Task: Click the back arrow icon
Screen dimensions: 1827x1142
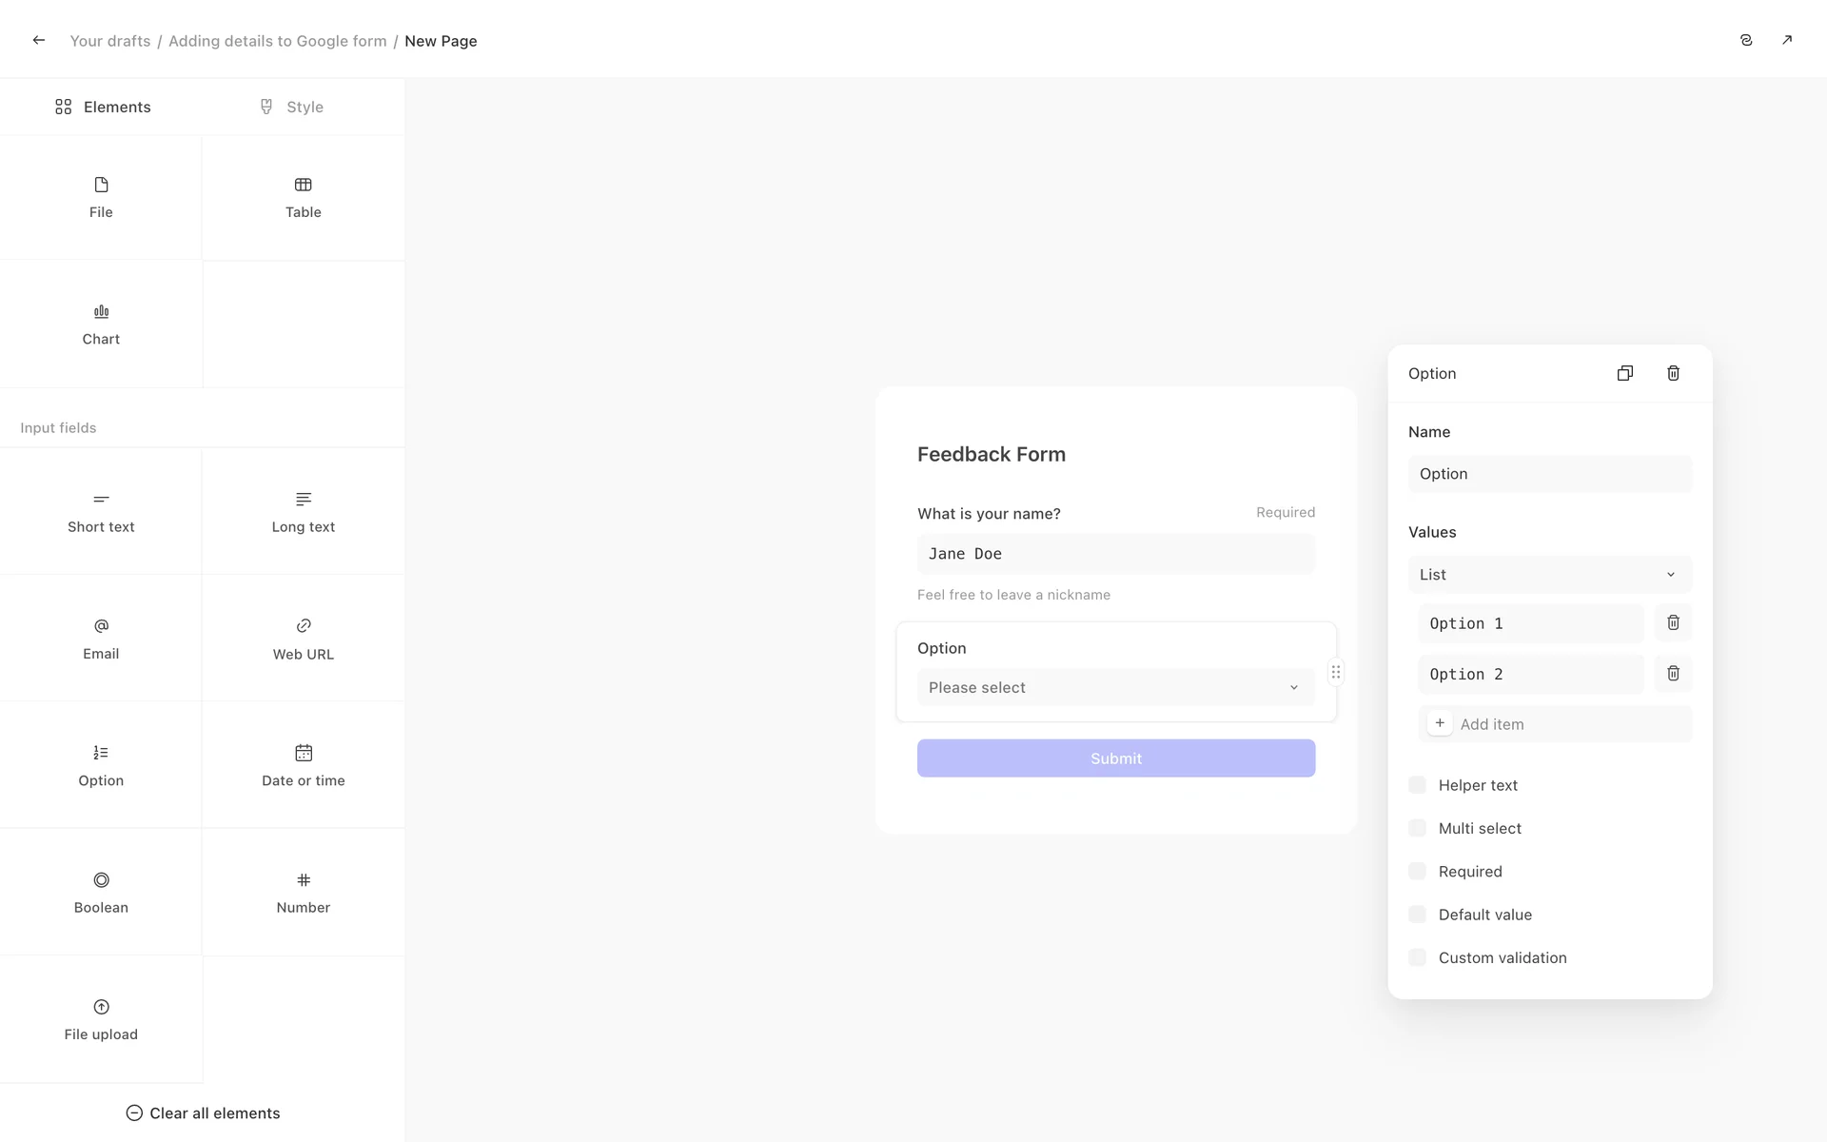Action: pos(38,40)
